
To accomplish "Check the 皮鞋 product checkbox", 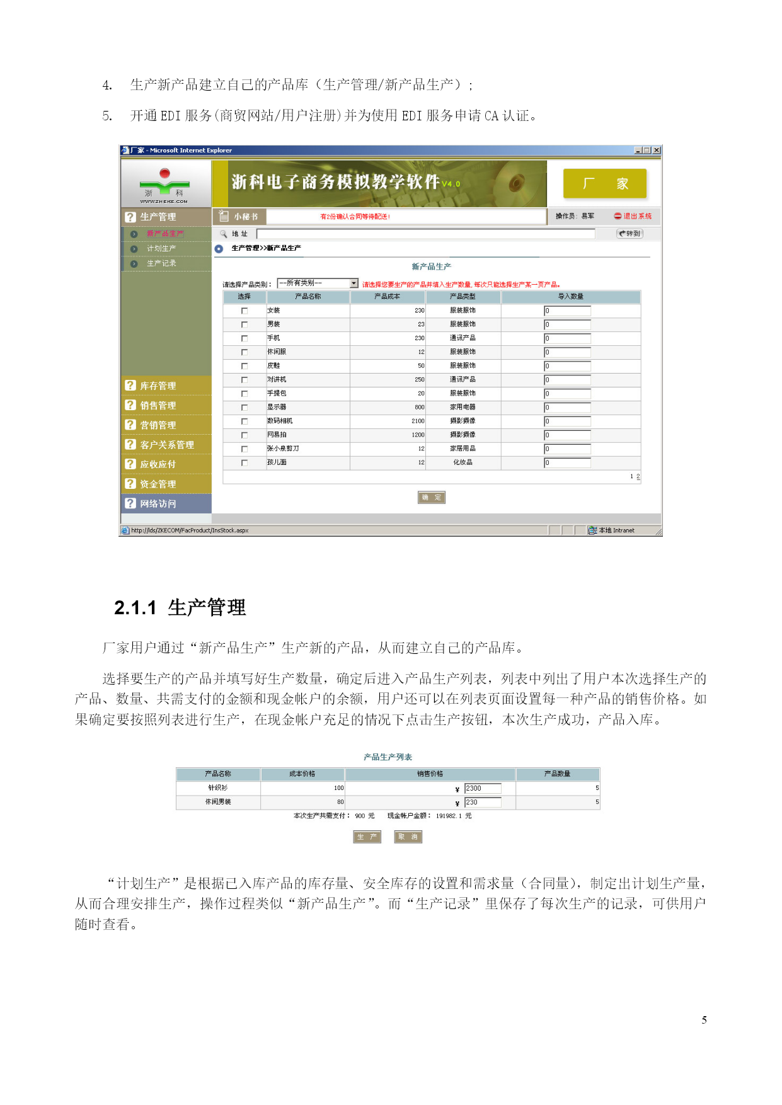I will (x=244, y=367).
